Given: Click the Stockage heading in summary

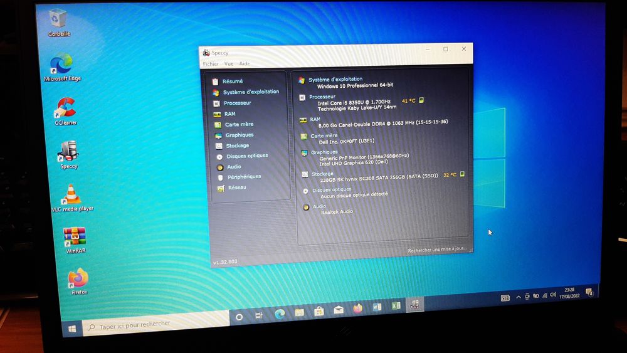Looking at the screenshot, I should pyautogui.click(x=322, y=174).
